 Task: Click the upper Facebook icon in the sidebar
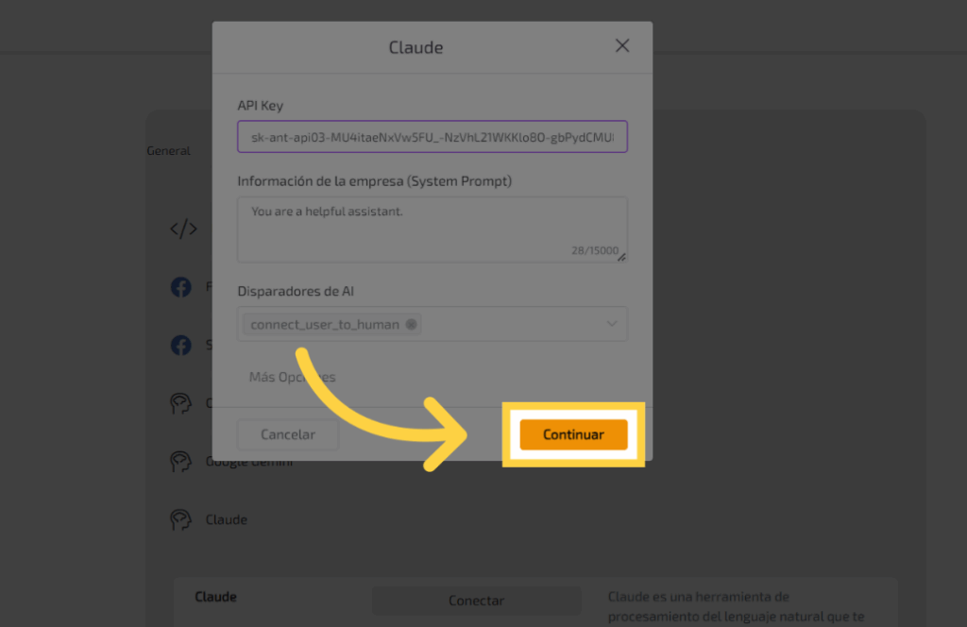point(180,287)
